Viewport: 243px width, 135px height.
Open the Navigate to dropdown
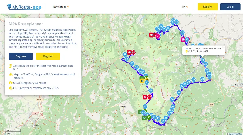tap(61, 7)
